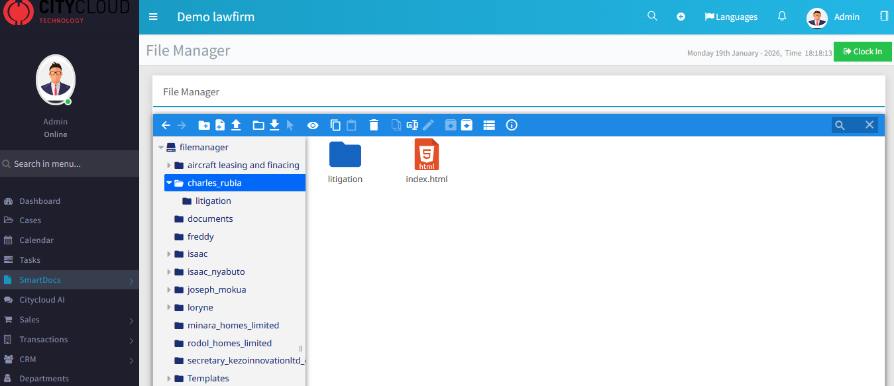
Task: Open Calendar in the sidebar menu
Action: pos(36,240)
